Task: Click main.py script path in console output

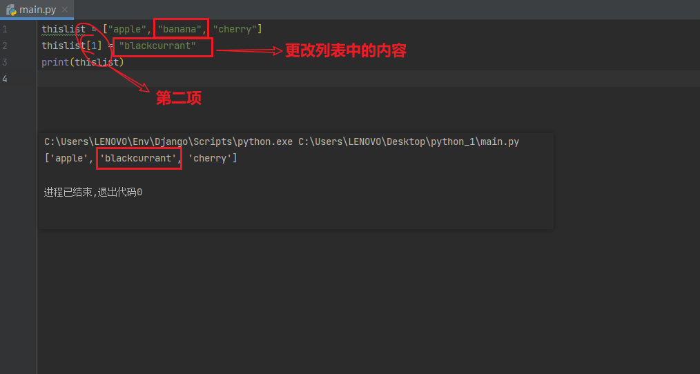Action: [409, 142]
